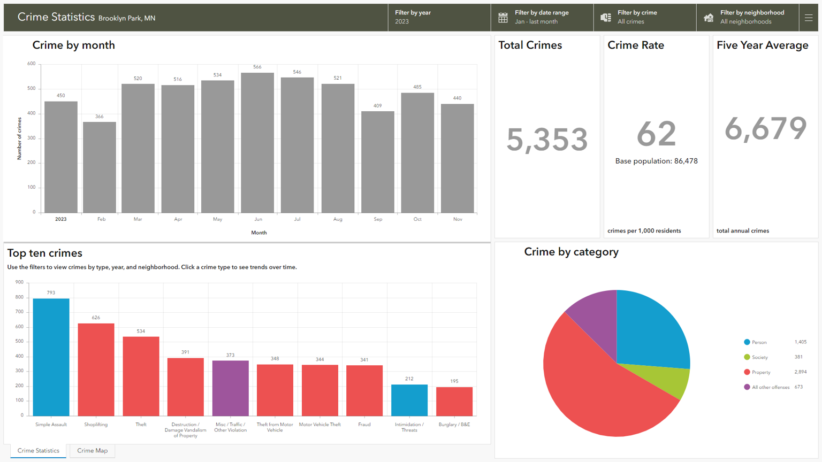This screenshot has height=462, width=822.
Task: Click the Total Crimes value 5,353
Action: click(547, 140)
